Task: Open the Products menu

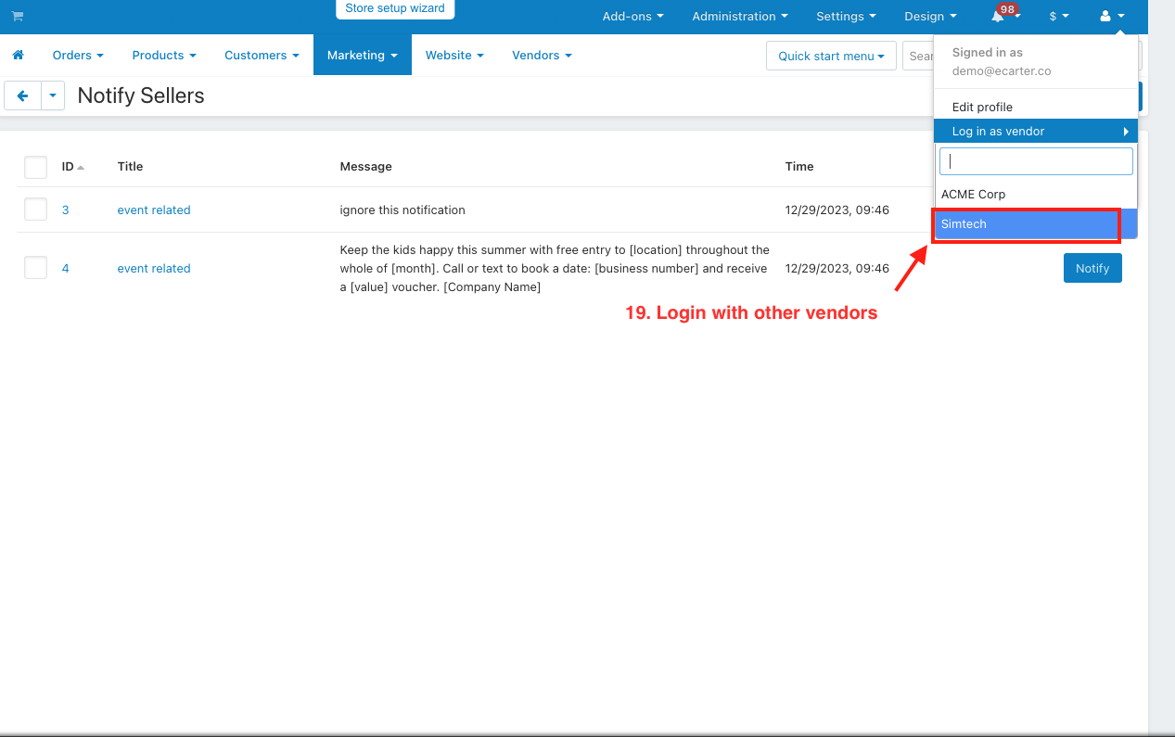Action: (164, 56)
